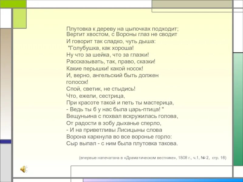The image size is (243, 182).
Task: Select the word 'голосок!'
Action: point(77,82)
